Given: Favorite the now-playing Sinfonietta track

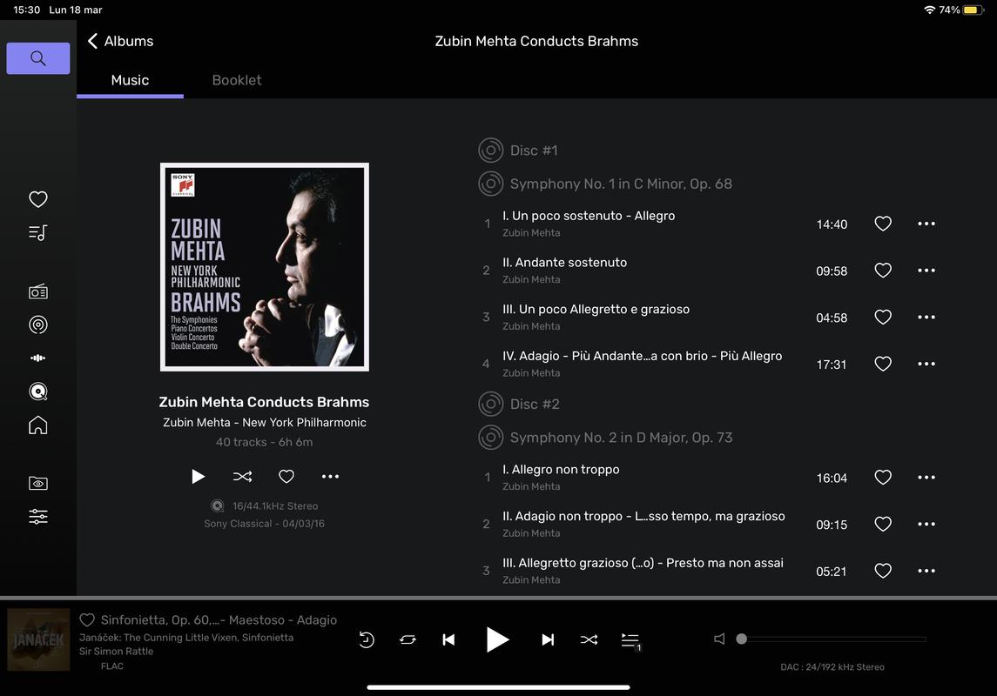Looking at the screenshot, I should tap(87, 619).
